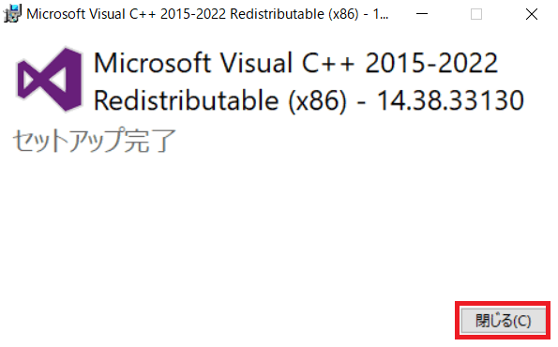Click the grayed-out maximize button

tap(476, 14)
